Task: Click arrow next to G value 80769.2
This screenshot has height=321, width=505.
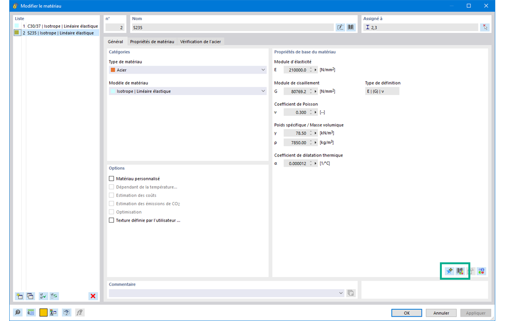Action: [316, 91]
